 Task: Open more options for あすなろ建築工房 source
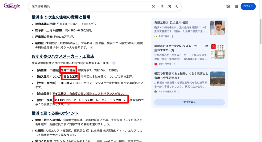click(179, 92)
